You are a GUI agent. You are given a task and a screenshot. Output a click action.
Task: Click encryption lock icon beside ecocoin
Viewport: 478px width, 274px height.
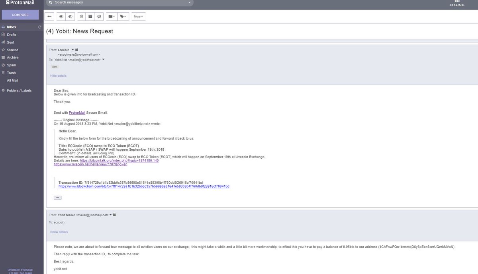click(76, 50)
